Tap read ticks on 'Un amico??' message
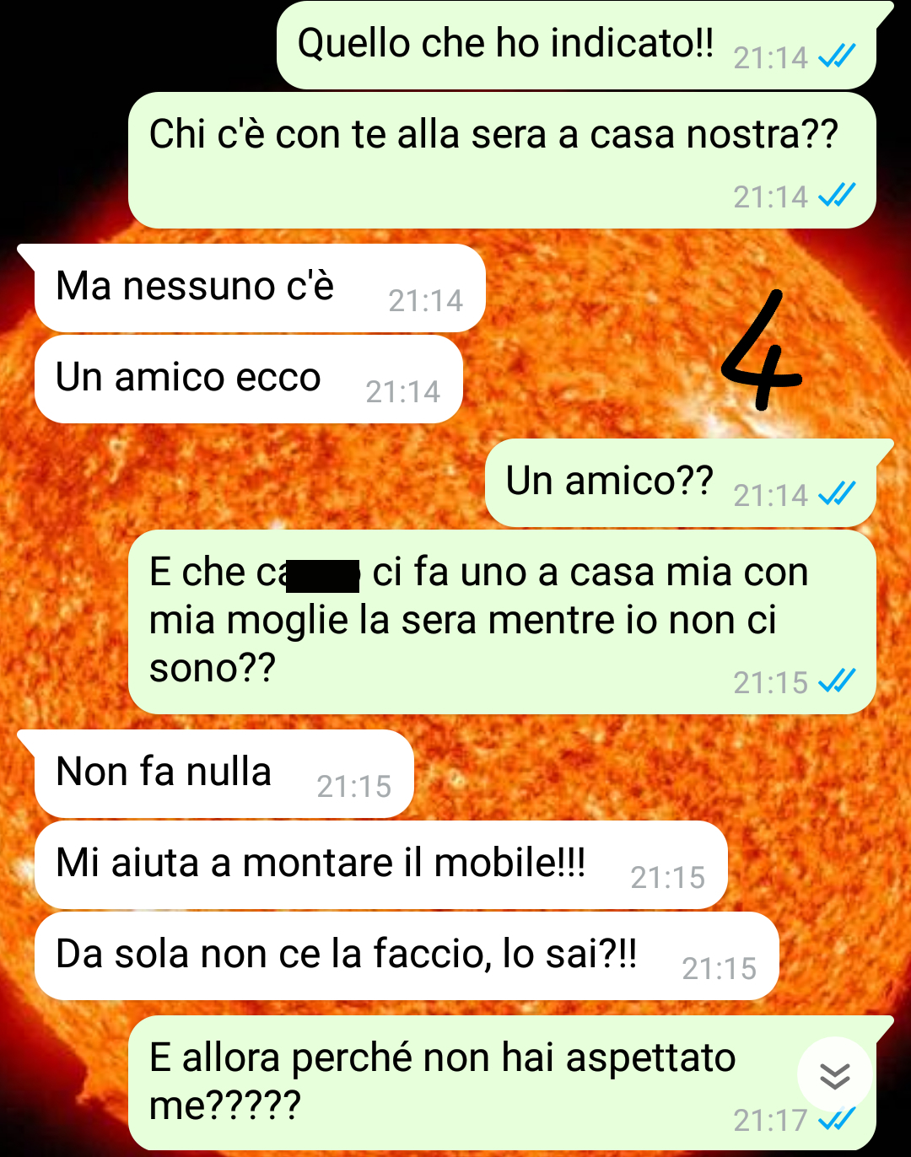The height and width of the screenshot is (1157, 911). (x=837, y=493)
